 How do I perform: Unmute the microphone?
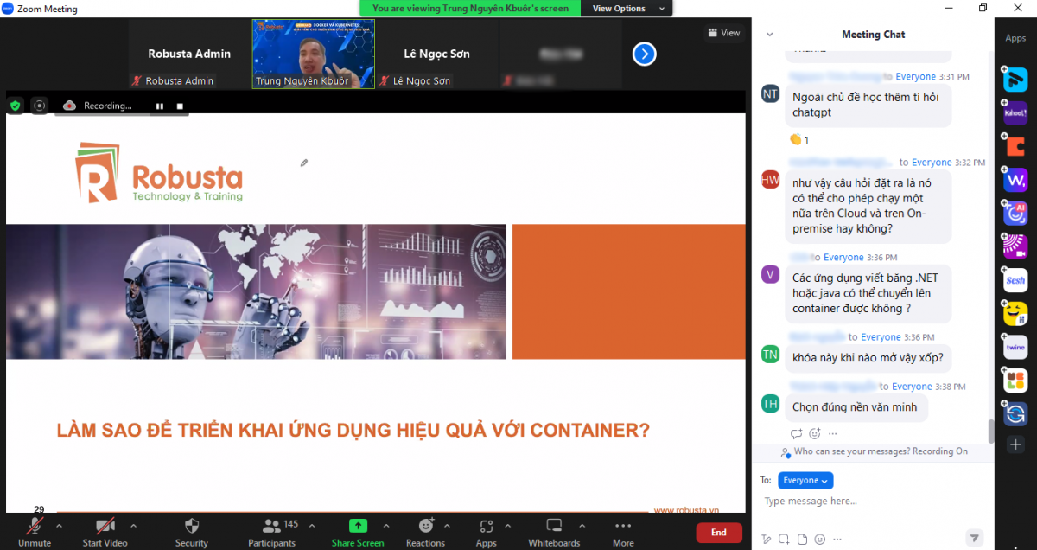[35, 532]
